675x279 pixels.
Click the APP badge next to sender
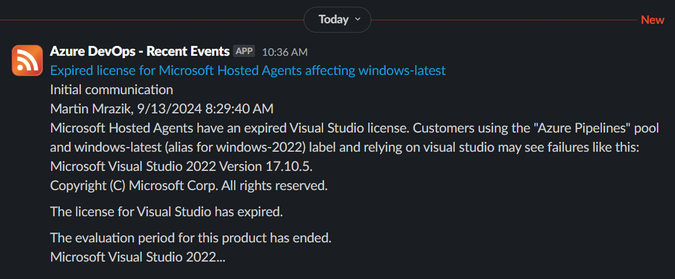point(244,51)
